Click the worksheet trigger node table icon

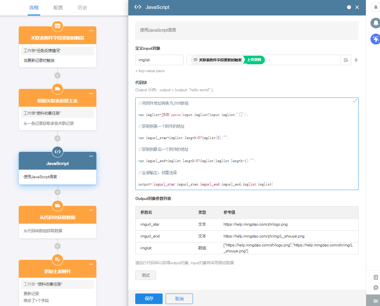57,26
